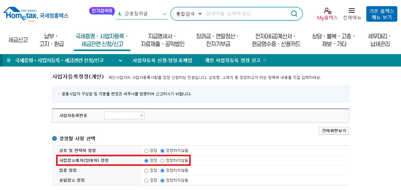Select 정정 for 상호 및 연락처 정정
401x190 pixels.
coord(146,151)
